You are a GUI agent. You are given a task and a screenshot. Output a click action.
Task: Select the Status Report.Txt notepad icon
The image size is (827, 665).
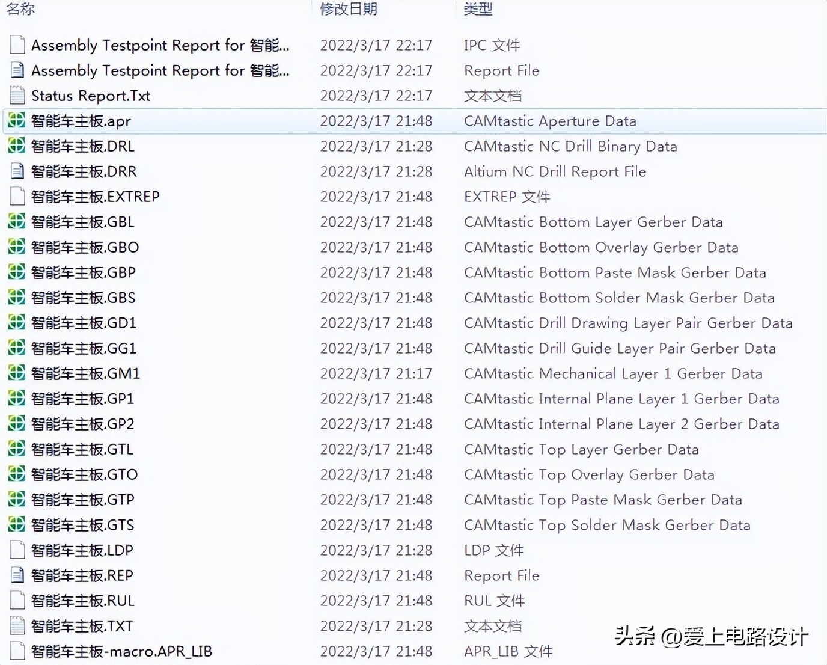coord(17,96)
